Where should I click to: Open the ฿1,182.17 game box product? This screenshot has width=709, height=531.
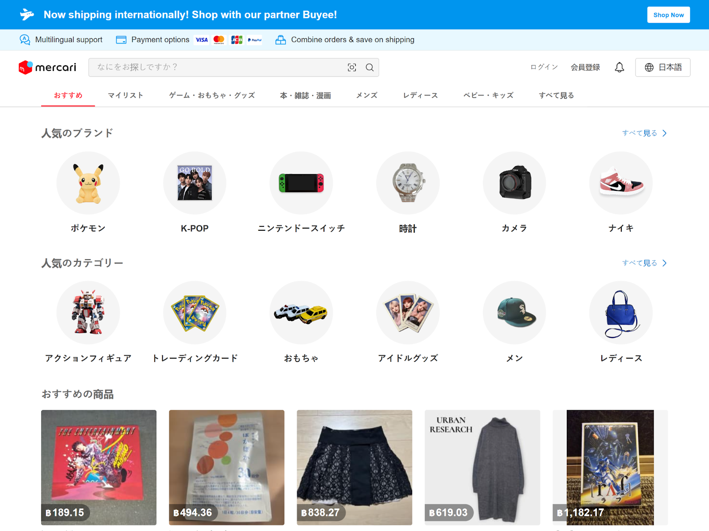[610, 468]
